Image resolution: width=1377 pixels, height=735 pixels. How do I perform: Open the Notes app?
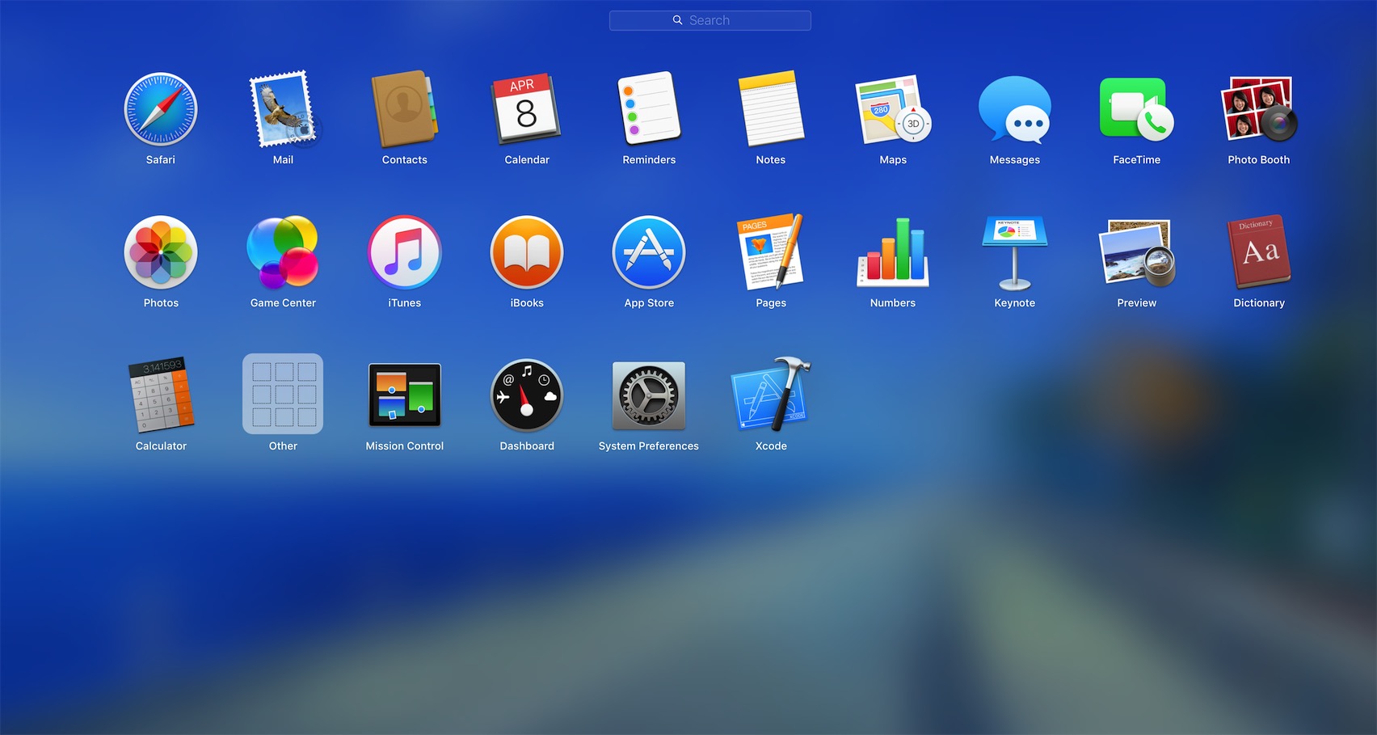[x=771, y=109]
